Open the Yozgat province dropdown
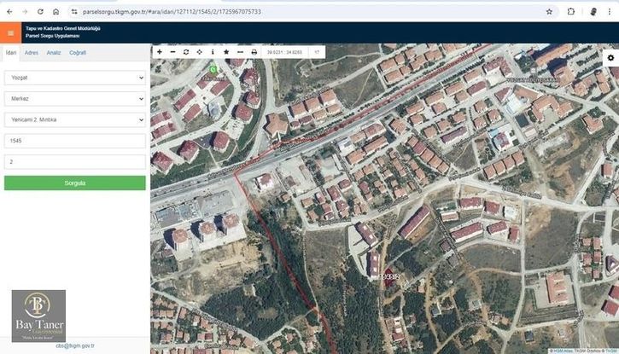The width and height of the screenshot is (619, 354). pyautogui.click(x=74, y=78)
